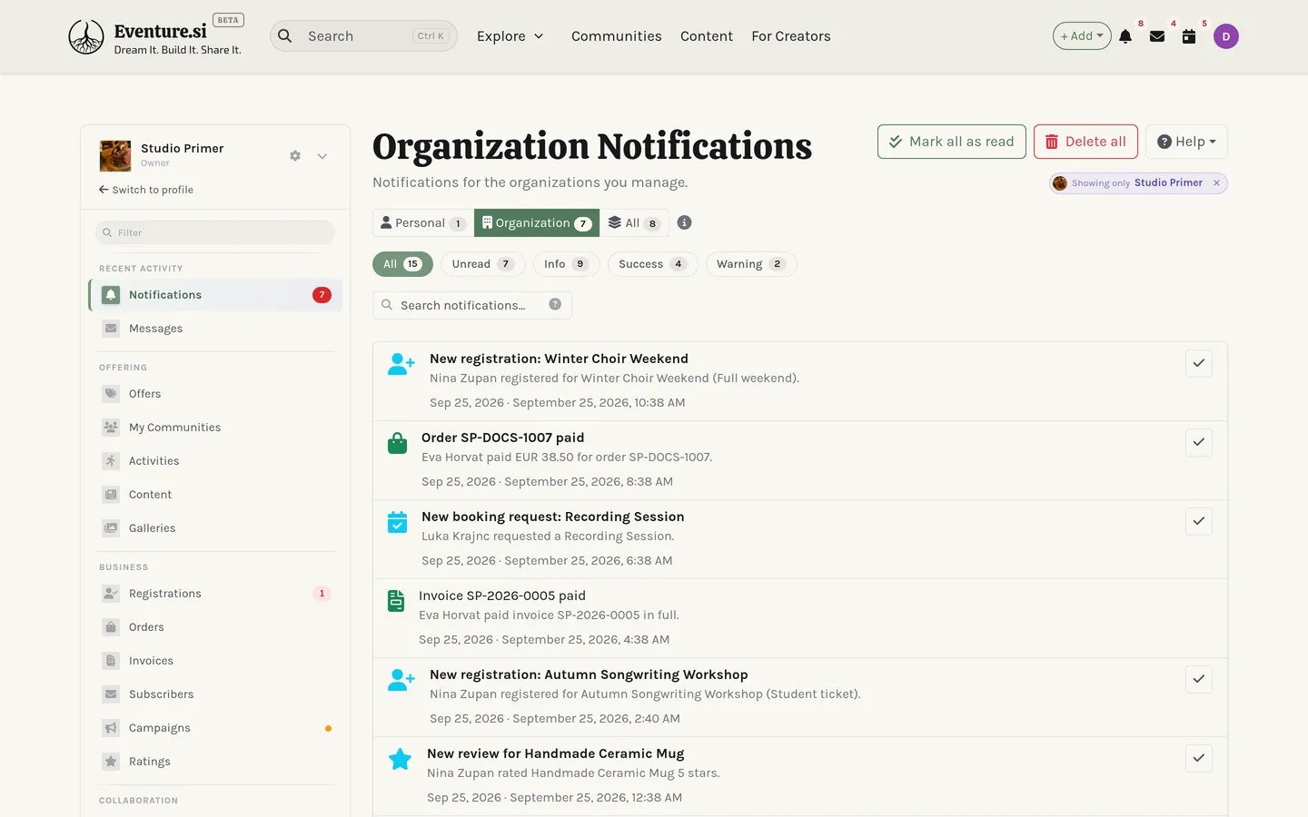Open the Help dropdown
The image size is (1308, 817).
point(1186,142)
